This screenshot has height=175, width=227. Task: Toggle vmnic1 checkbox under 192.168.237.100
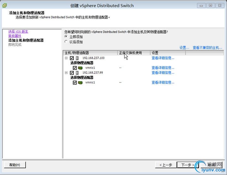click(75, 68)
